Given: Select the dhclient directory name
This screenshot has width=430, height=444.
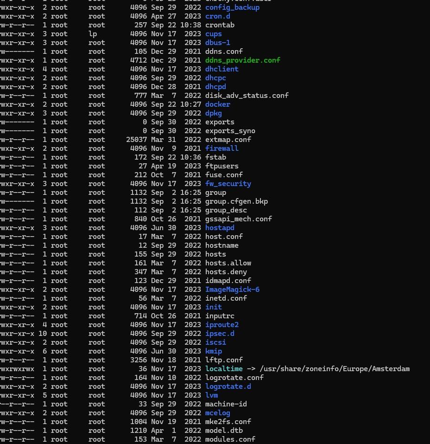Looking at the screenshot, I should pyautogui.click(x=221, y=69).
